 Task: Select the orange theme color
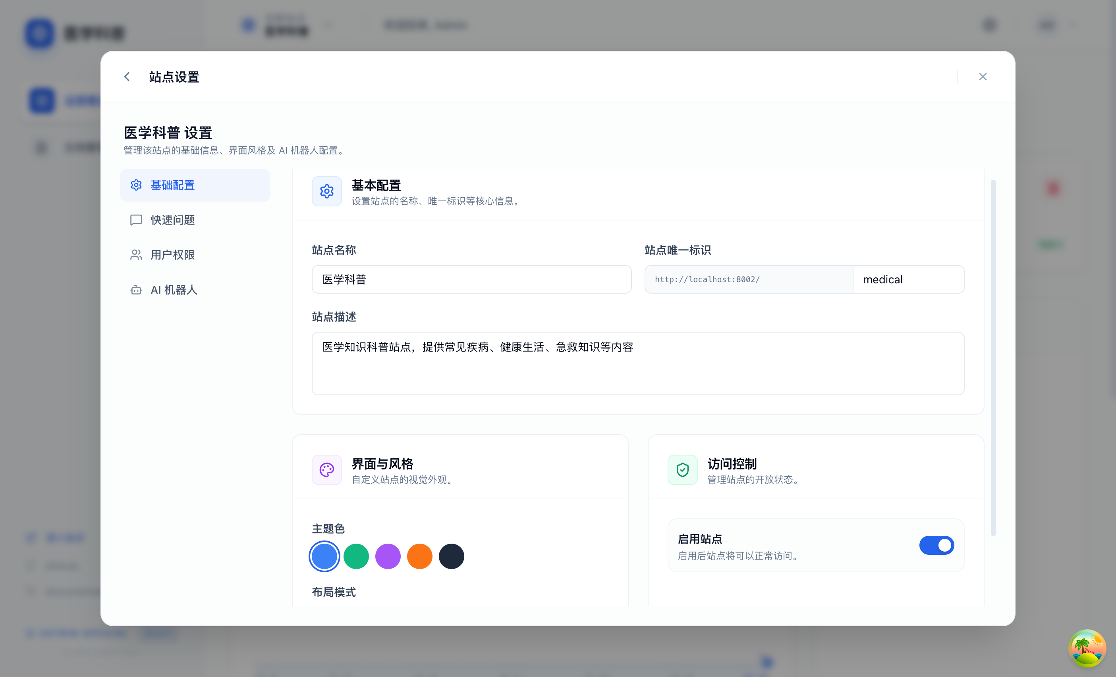(419, 556)
